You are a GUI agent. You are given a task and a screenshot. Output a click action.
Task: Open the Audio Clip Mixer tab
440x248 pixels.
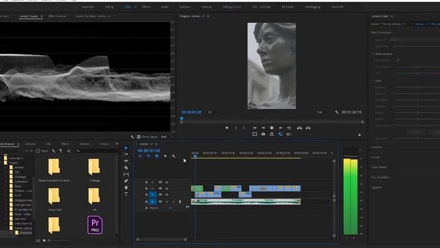coord(93,17)
